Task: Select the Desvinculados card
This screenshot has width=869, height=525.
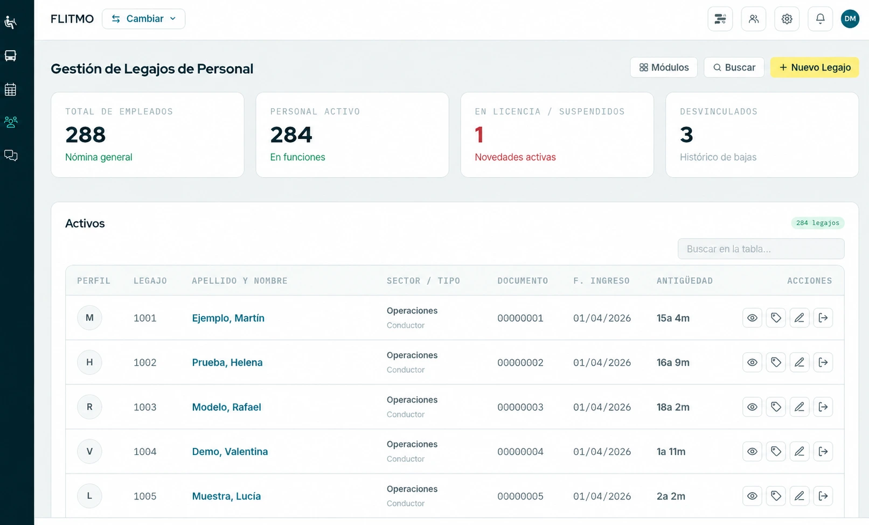Action: (x=762, y=135)
